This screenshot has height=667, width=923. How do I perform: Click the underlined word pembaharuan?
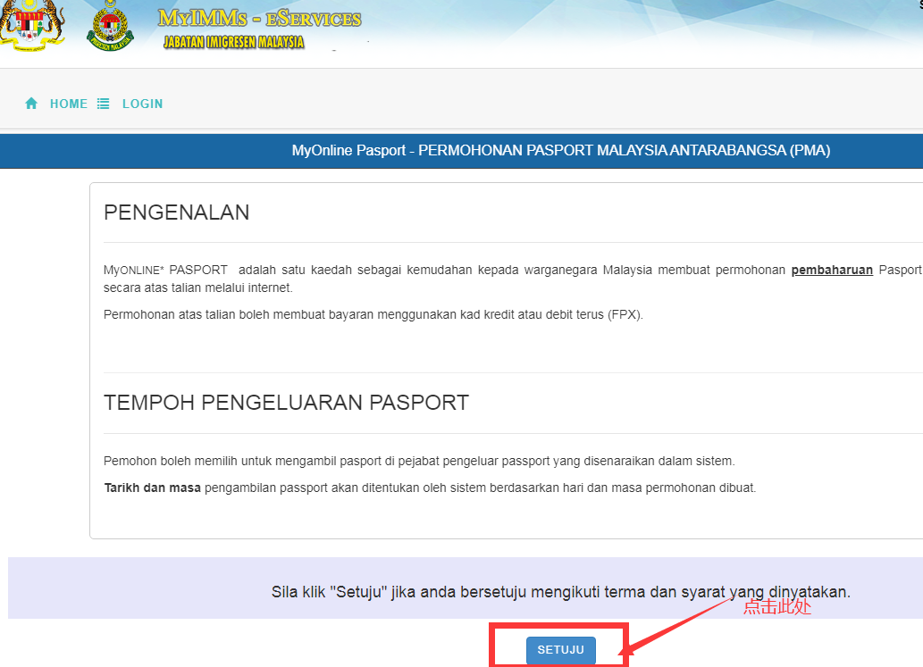832,270
